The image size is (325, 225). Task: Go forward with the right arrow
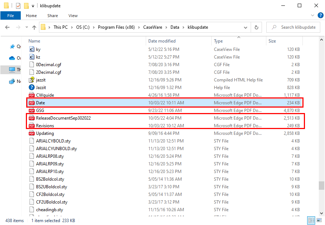(18, 27)
